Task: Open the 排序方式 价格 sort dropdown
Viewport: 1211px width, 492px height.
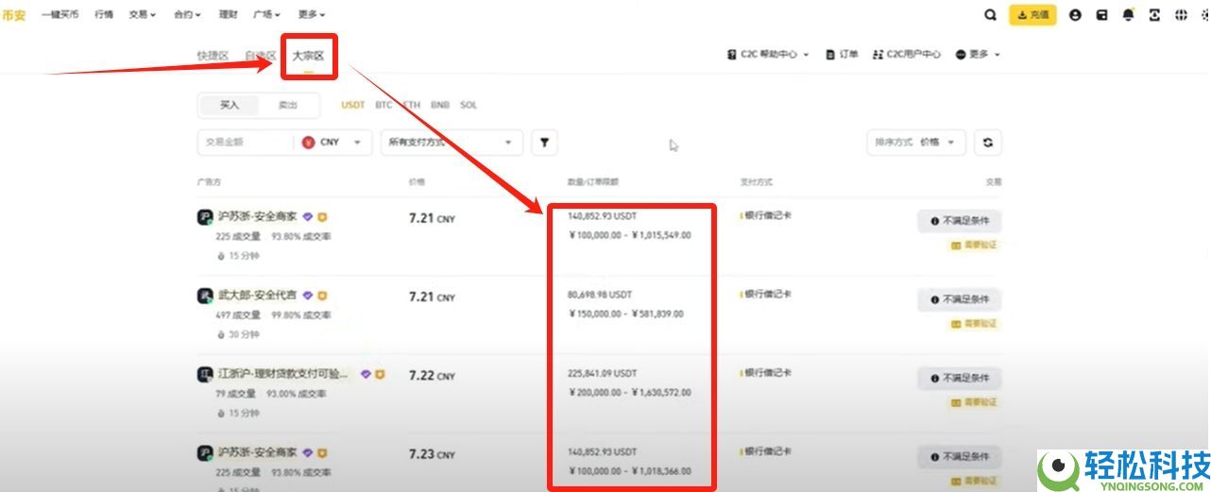Action: [x=916, y=143]
